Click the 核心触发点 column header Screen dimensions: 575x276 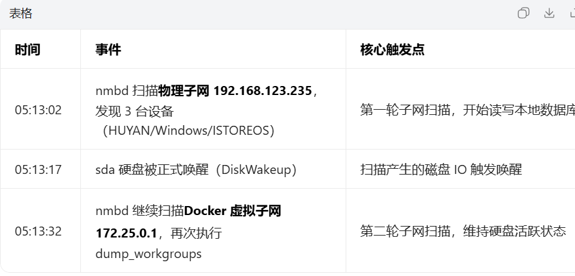(392, 49)
